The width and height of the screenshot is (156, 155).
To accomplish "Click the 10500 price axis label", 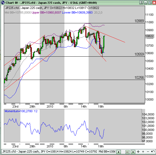I will point(149,61).
